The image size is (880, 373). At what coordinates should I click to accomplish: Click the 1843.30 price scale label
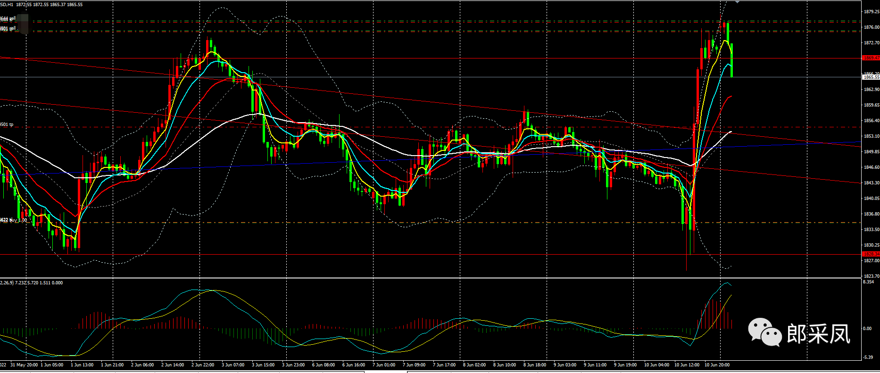pos(871,183)
